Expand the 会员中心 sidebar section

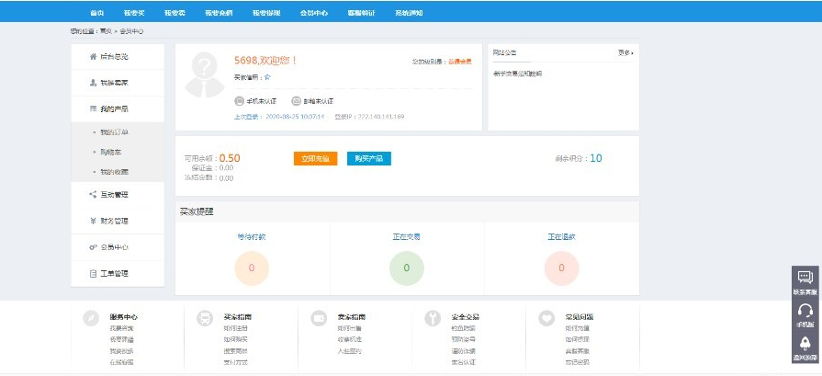[x=118, y=247]
